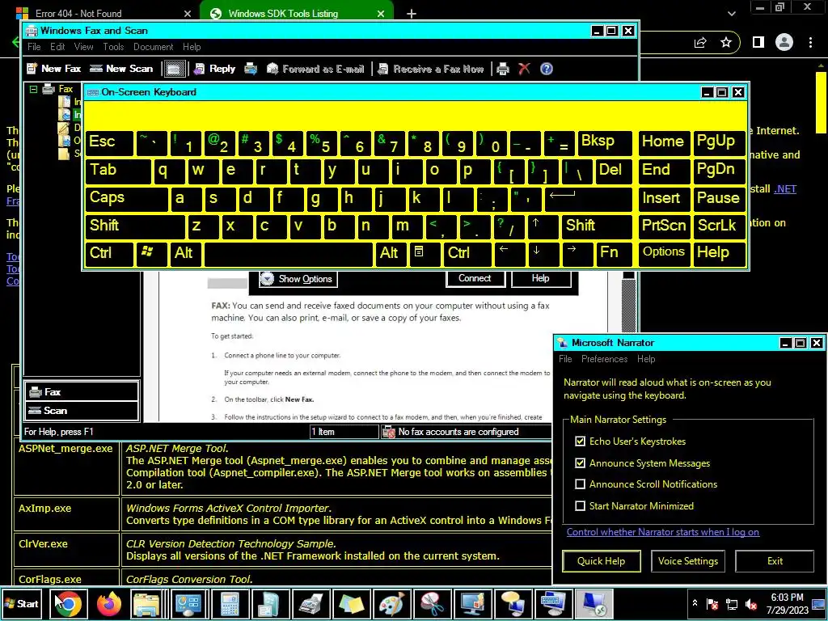Click the Forward as E-mail icon
This screenshot has width=828, height=621.
[x=316, y=69]
